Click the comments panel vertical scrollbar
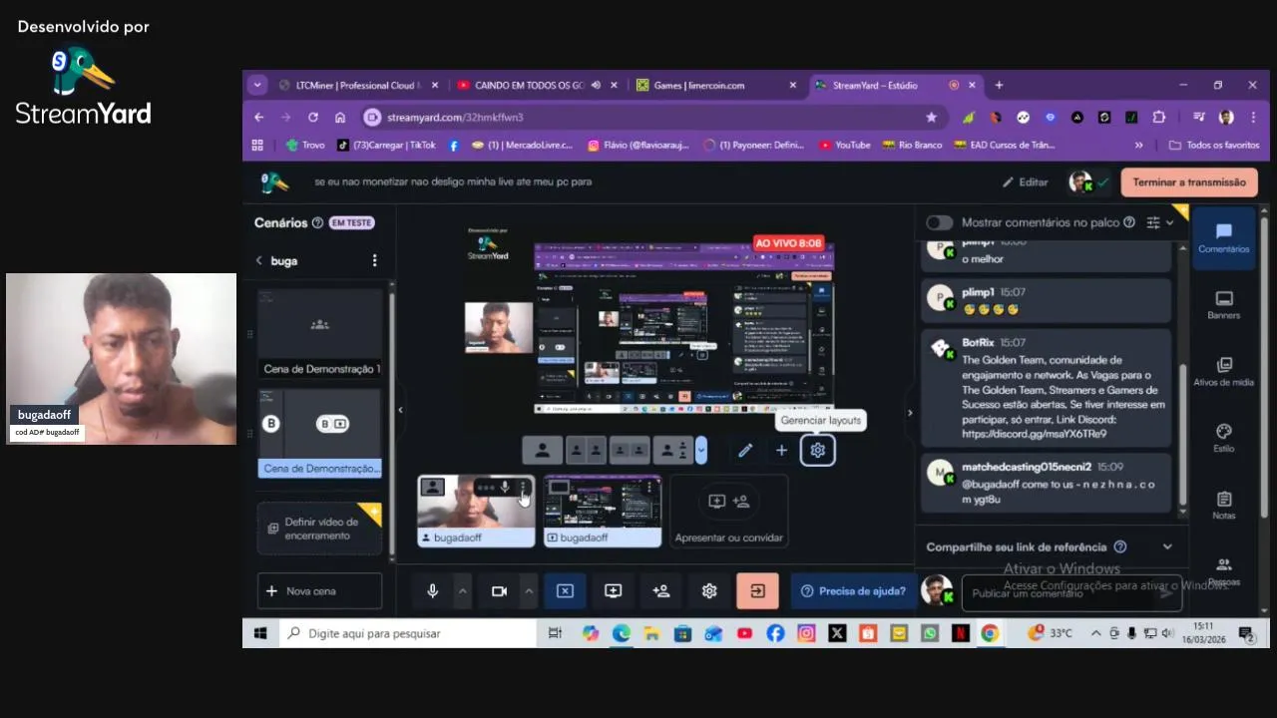 [1183, 437]
